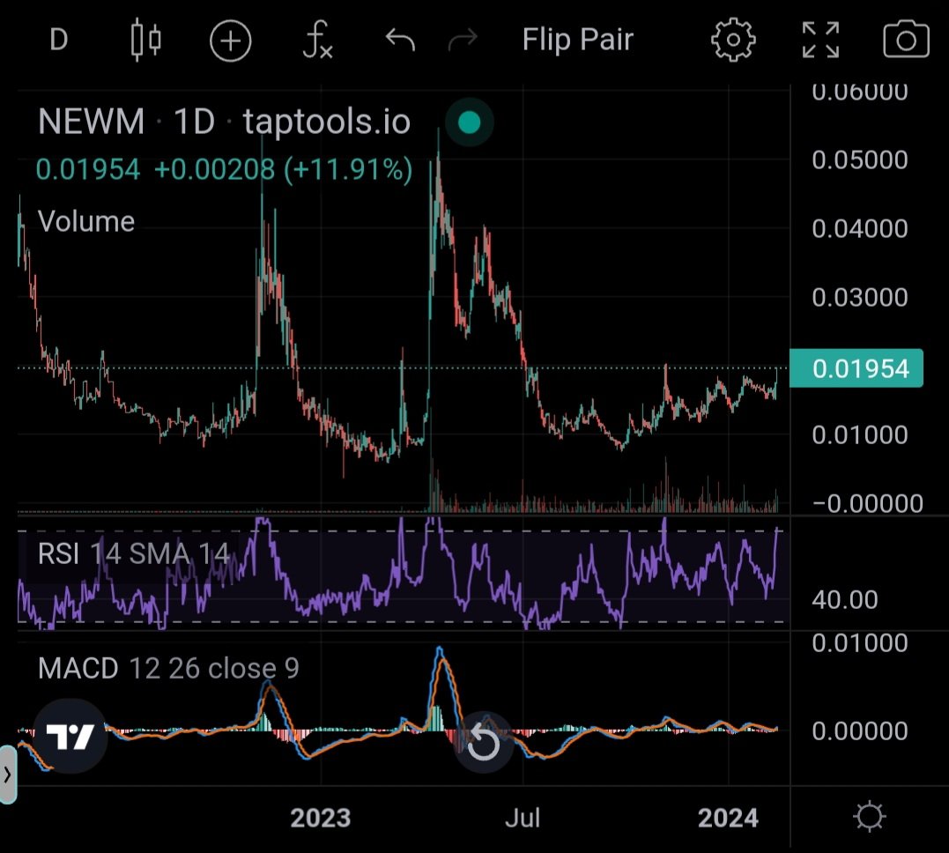Click the Jul time axis label
The image size is (949, 853).
523,818
